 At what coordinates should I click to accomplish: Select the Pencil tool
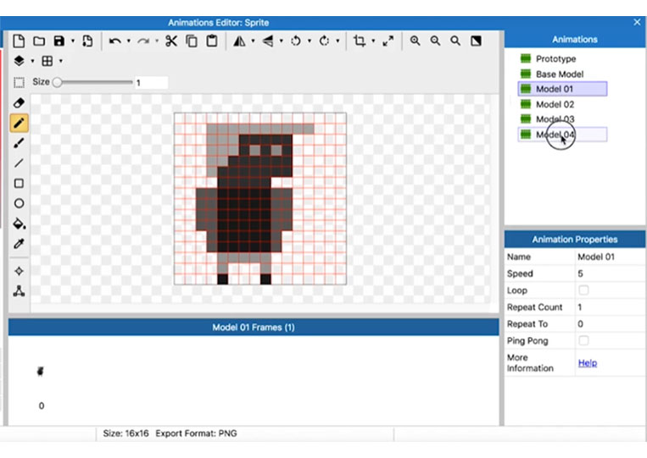tap(19, 123)
